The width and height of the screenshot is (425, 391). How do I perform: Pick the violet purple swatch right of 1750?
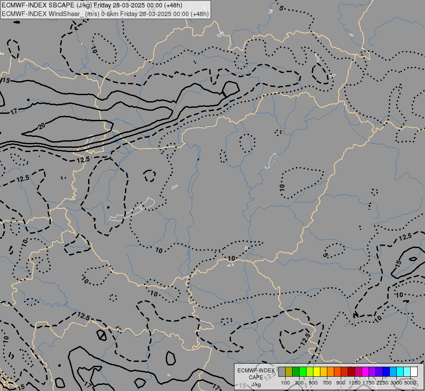[372, 371]
